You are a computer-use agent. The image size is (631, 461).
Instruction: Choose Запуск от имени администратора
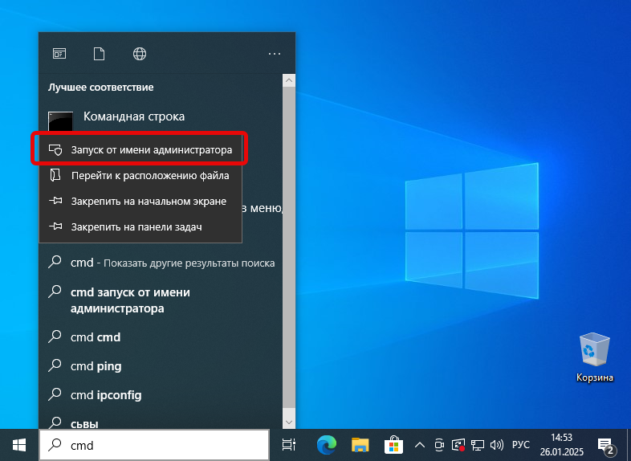(151, 149)
